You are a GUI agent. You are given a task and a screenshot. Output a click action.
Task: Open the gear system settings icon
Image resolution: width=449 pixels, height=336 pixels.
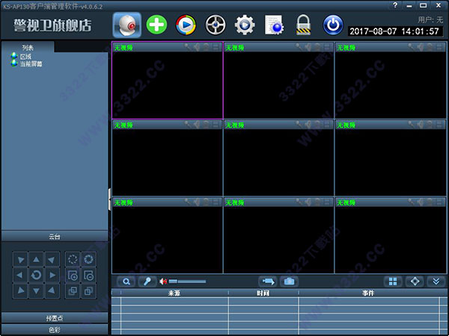[245, 25]
